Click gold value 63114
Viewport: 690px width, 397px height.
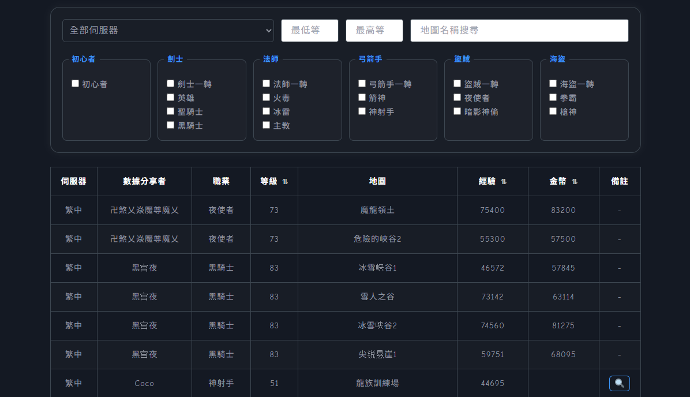tap(563, 297)
